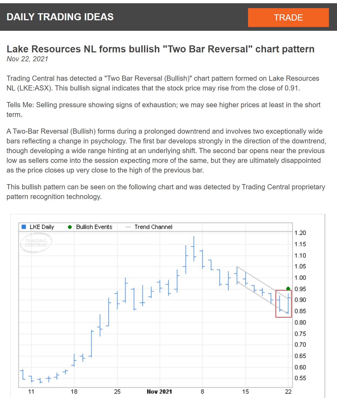
Task: Click the "11" date axis label
Action: click(x=31, y=392)
